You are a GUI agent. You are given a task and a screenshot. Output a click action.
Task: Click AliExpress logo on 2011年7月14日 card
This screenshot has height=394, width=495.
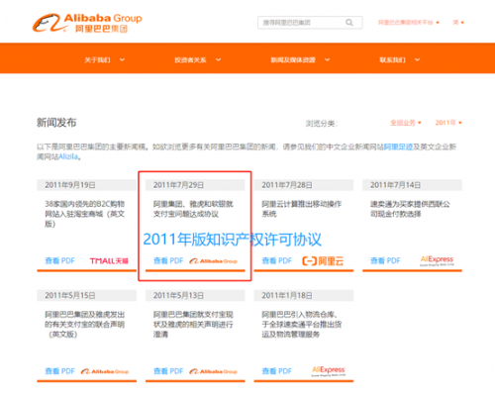437,260
